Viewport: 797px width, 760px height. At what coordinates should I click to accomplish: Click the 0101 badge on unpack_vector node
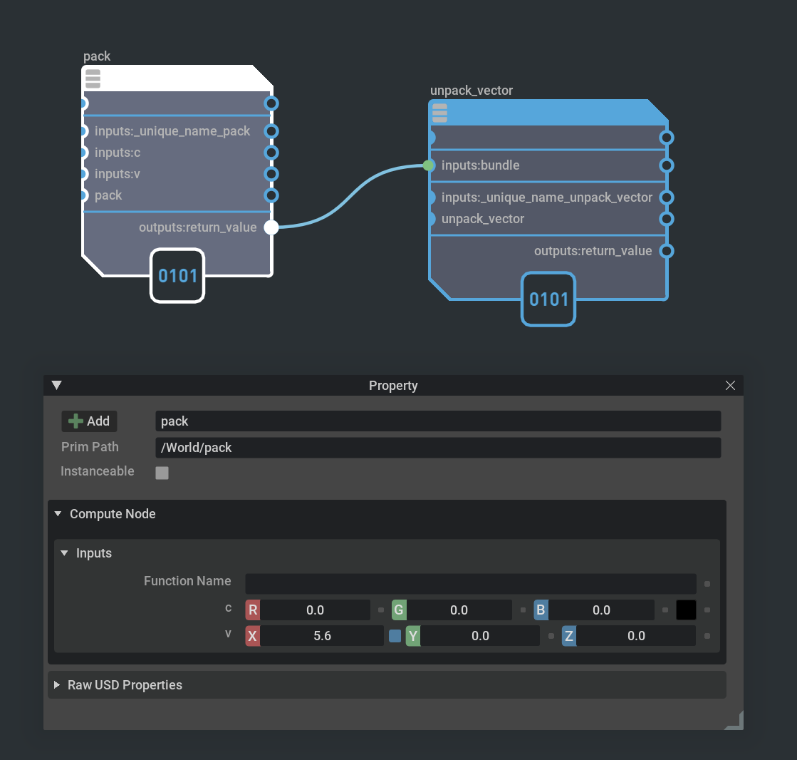(548, 299)
